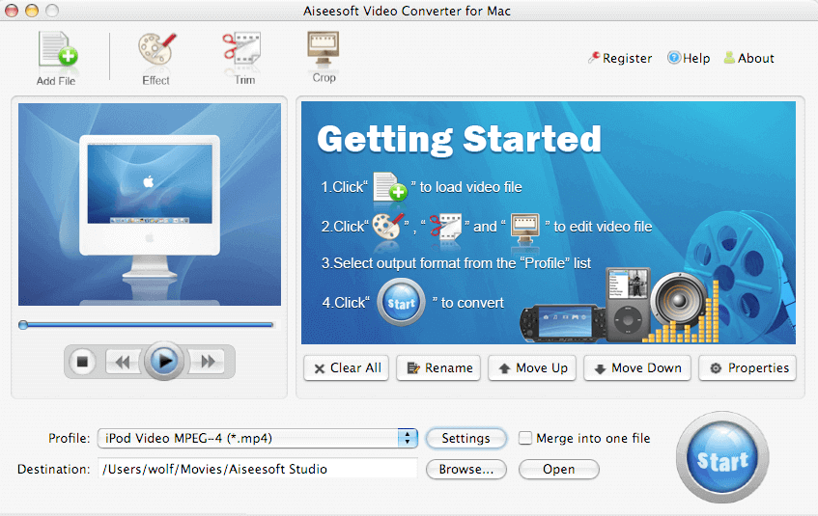This screenshot has height=516, width=818.
Task: Open the About dialog
Action: click(x=749, y=59)
